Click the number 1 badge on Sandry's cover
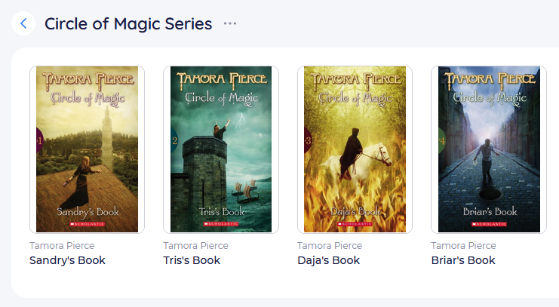This screenshot has height=307, width=559. 39,141
